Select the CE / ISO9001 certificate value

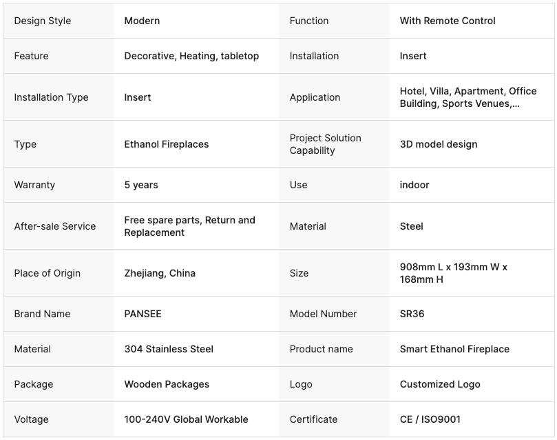click(430, 419)
